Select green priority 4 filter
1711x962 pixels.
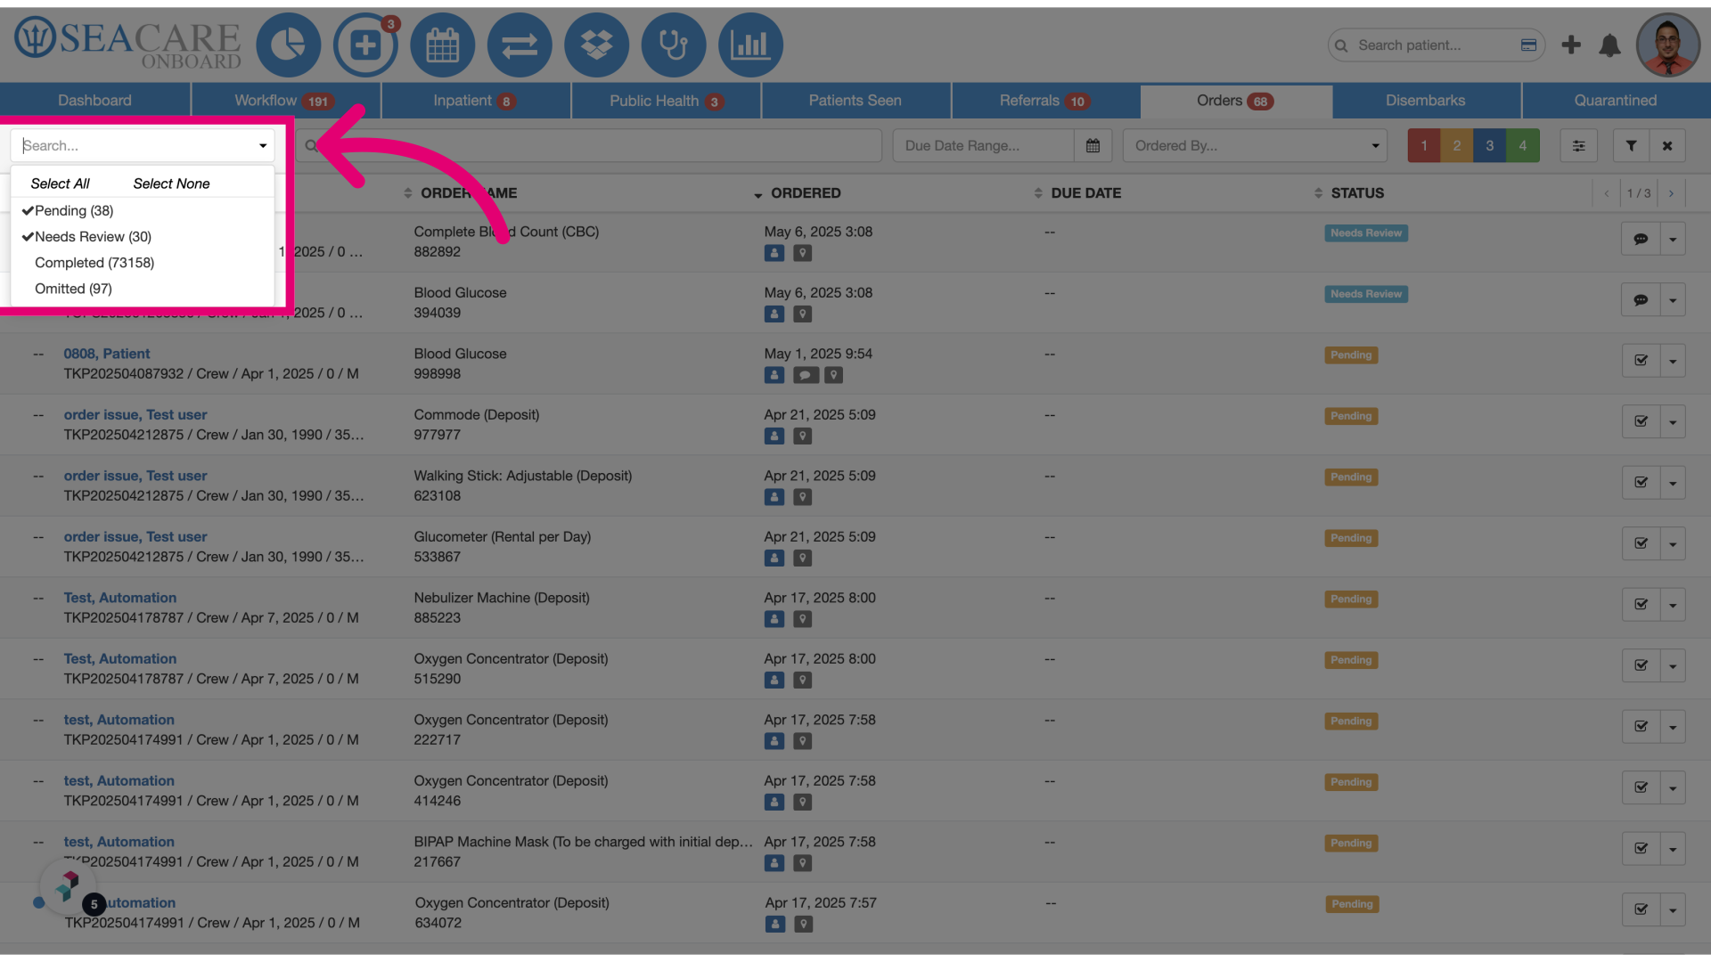point(1523,145)
